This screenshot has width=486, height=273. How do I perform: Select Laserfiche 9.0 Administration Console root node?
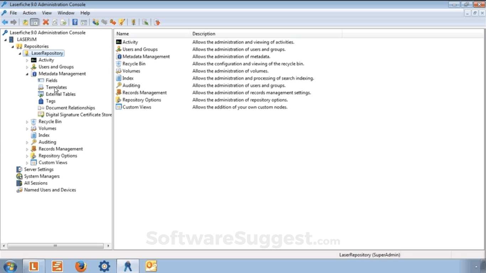(x=48, y=32)
